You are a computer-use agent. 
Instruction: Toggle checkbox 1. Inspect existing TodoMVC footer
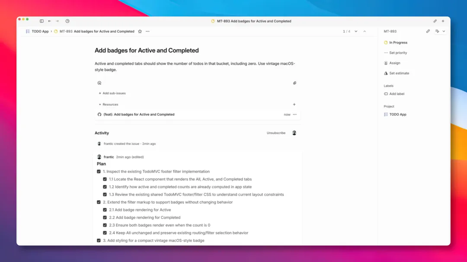pos(99,172)
